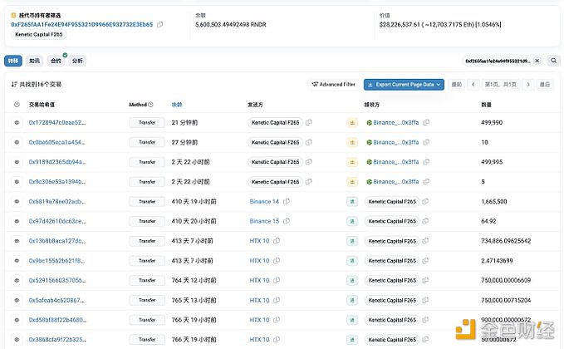View details of 0xd58bf88f22b4680 transaction
Viewport: 564px width, 349px height.
[x=17, y=320]
